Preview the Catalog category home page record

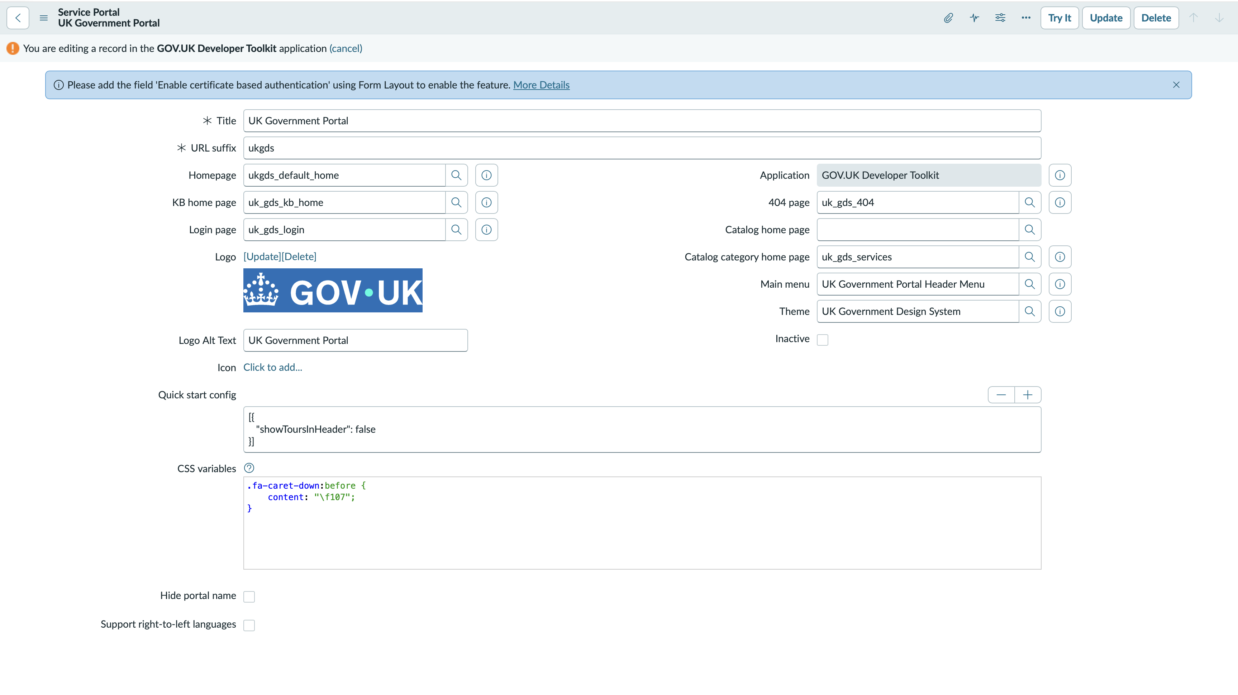coord(1060,257)
